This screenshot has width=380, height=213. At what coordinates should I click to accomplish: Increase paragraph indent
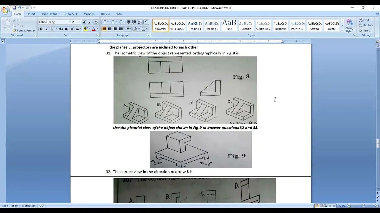click(x=134, y=22)
